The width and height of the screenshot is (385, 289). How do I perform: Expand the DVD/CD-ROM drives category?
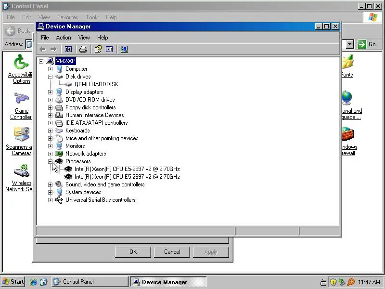point(50,100)
